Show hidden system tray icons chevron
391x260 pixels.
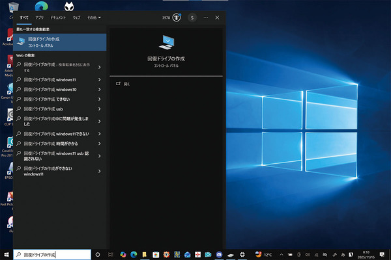[x=282, y=255]
